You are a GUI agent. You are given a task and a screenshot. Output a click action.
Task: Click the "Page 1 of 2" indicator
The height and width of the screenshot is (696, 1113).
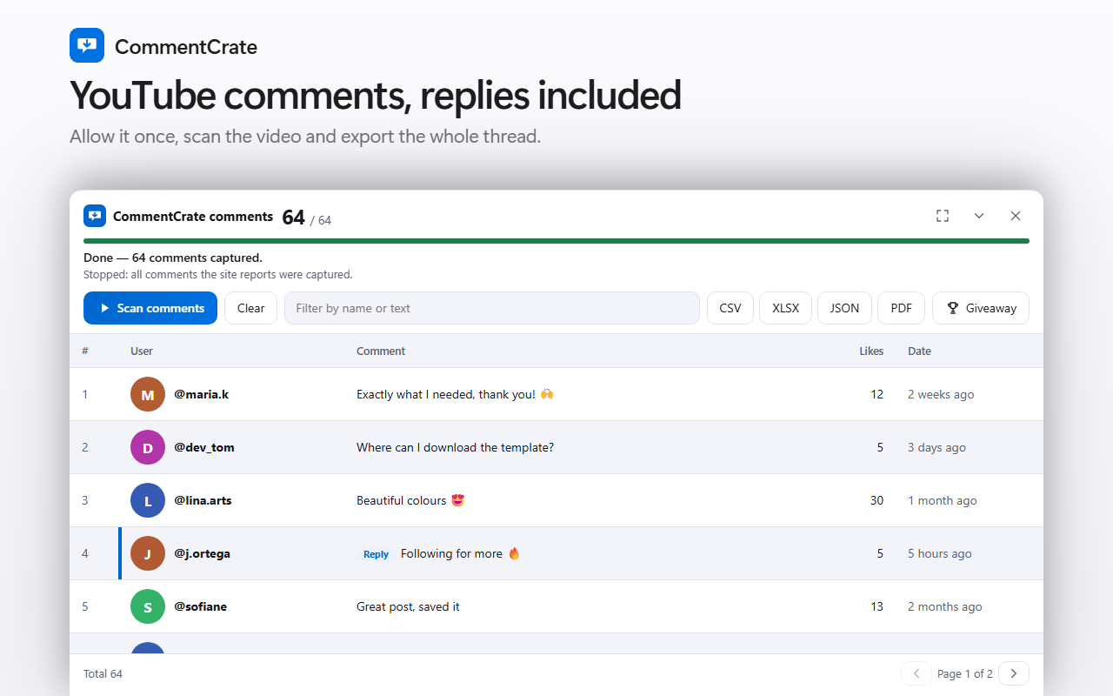[x=965, y=673]
